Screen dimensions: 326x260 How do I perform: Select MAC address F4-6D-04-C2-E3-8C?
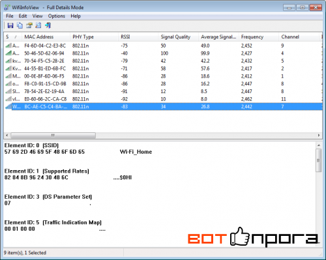[45, 46]
